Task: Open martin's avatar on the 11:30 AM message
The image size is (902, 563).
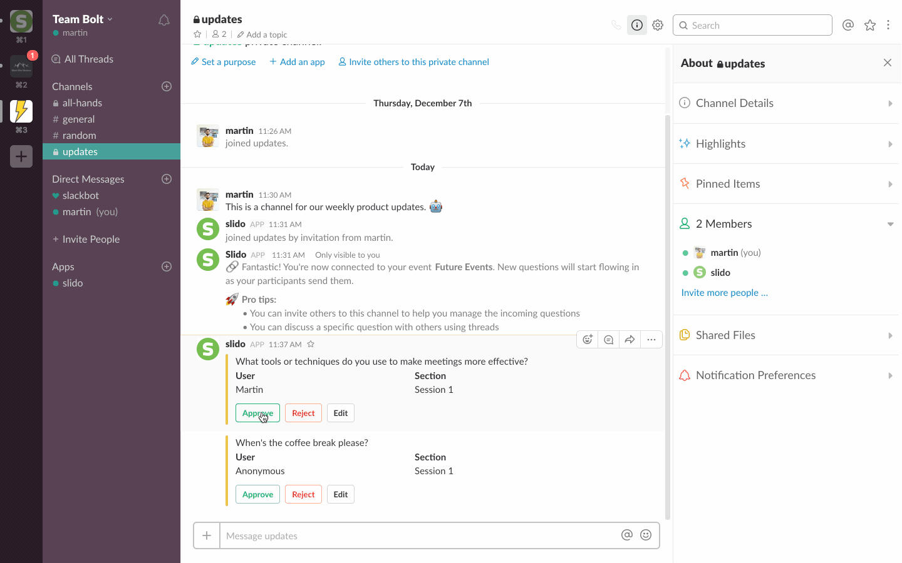Action: click(x=208, y=200)
